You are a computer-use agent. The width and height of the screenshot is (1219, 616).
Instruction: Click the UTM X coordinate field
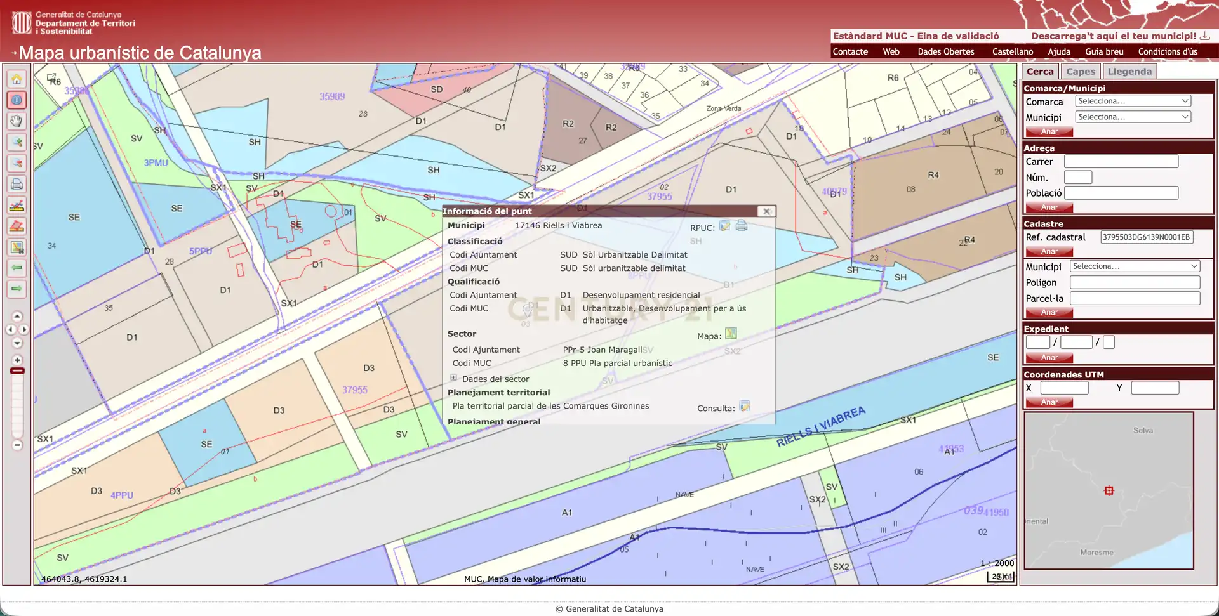coord(1065,388)
